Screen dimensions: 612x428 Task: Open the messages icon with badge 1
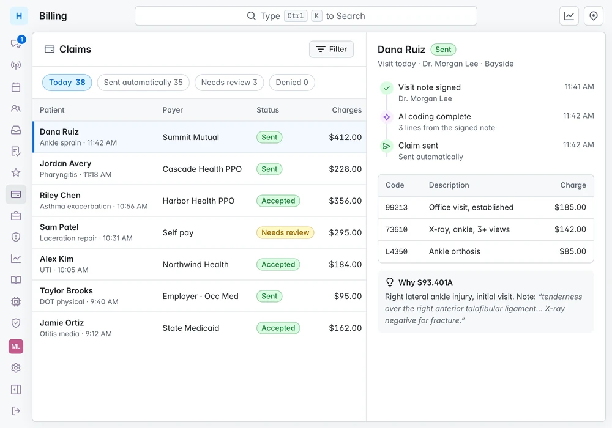pyautogui.click(x=16, y=43)
